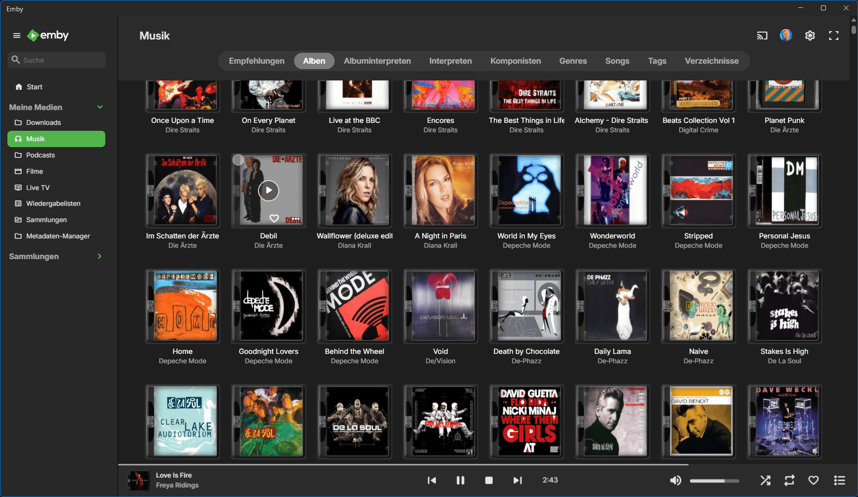Stop the current playback
Screen dimensions: 858x497
pyautogui.click(x=489, y=480)
